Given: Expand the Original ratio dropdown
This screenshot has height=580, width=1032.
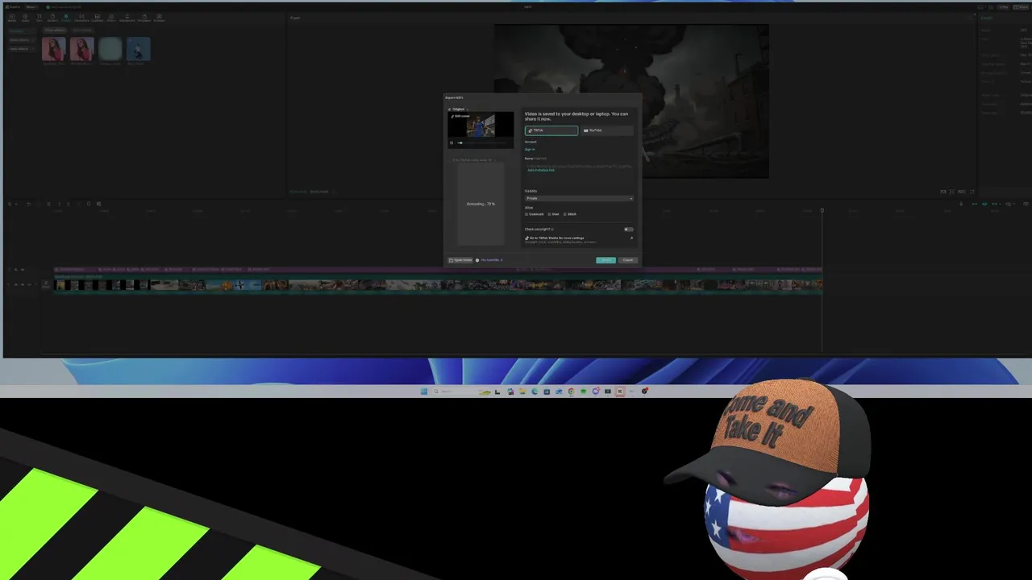Looking at the screenshot, I should [x=460, y=109].
